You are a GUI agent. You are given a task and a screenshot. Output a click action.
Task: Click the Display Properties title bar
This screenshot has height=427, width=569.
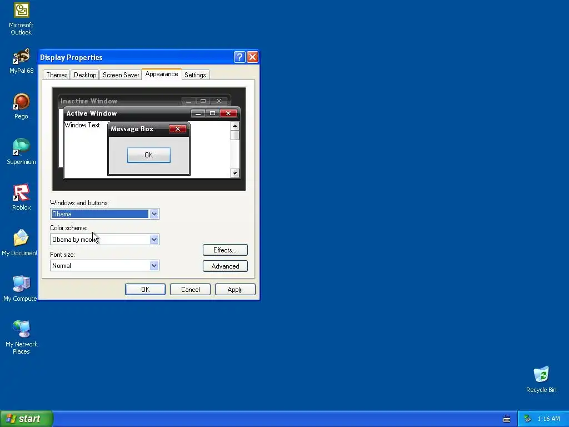click(x=149, y=57)
